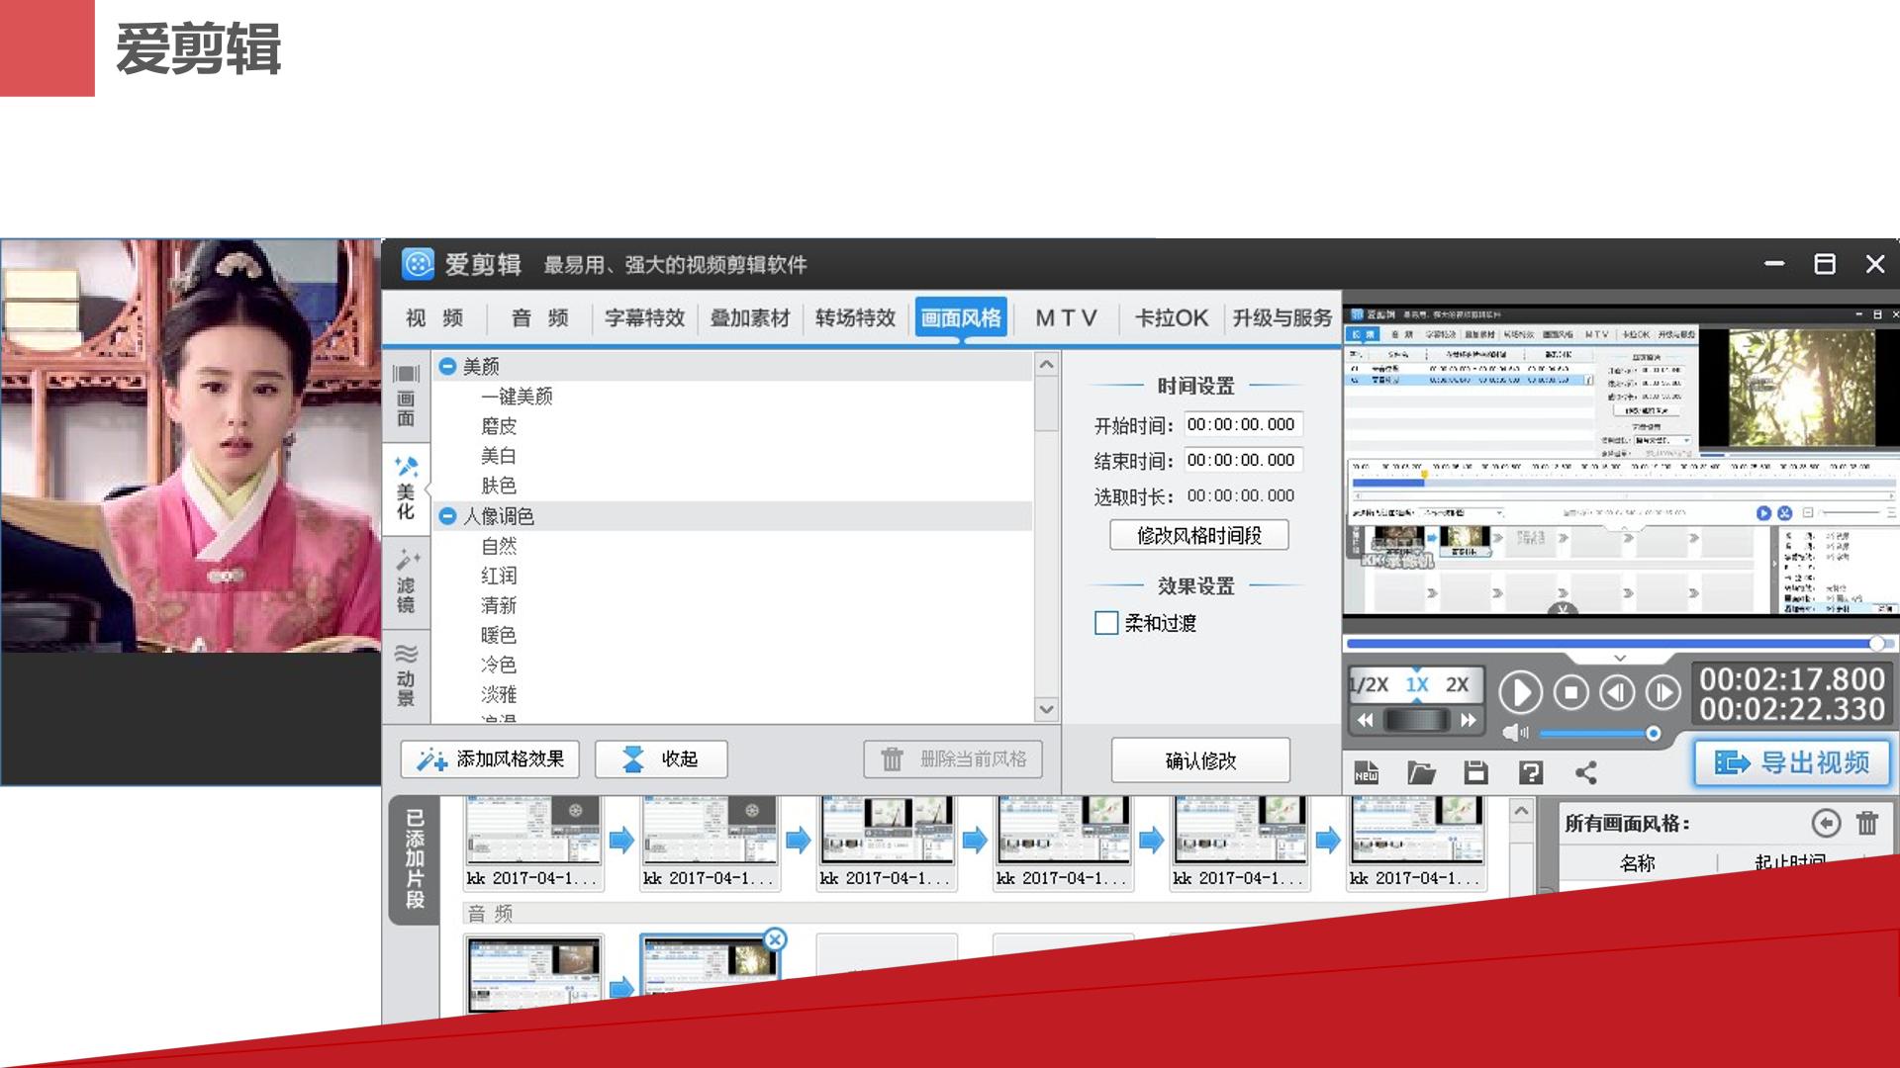Remove the selected audio clip with its X badge
1900x1068 pixels.
tap(775, 939)
